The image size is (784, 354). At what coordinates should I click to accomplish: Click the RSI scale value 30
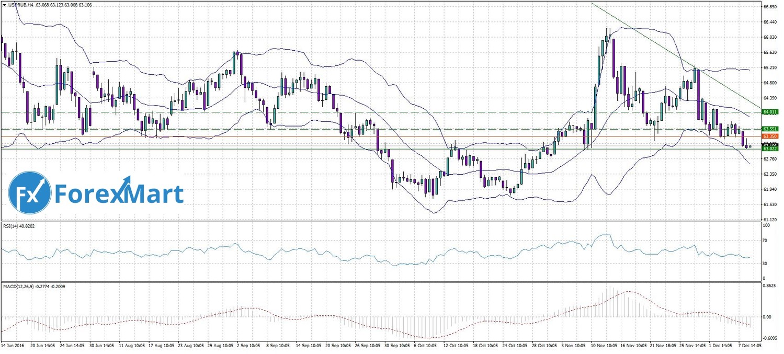click(765, 262)
